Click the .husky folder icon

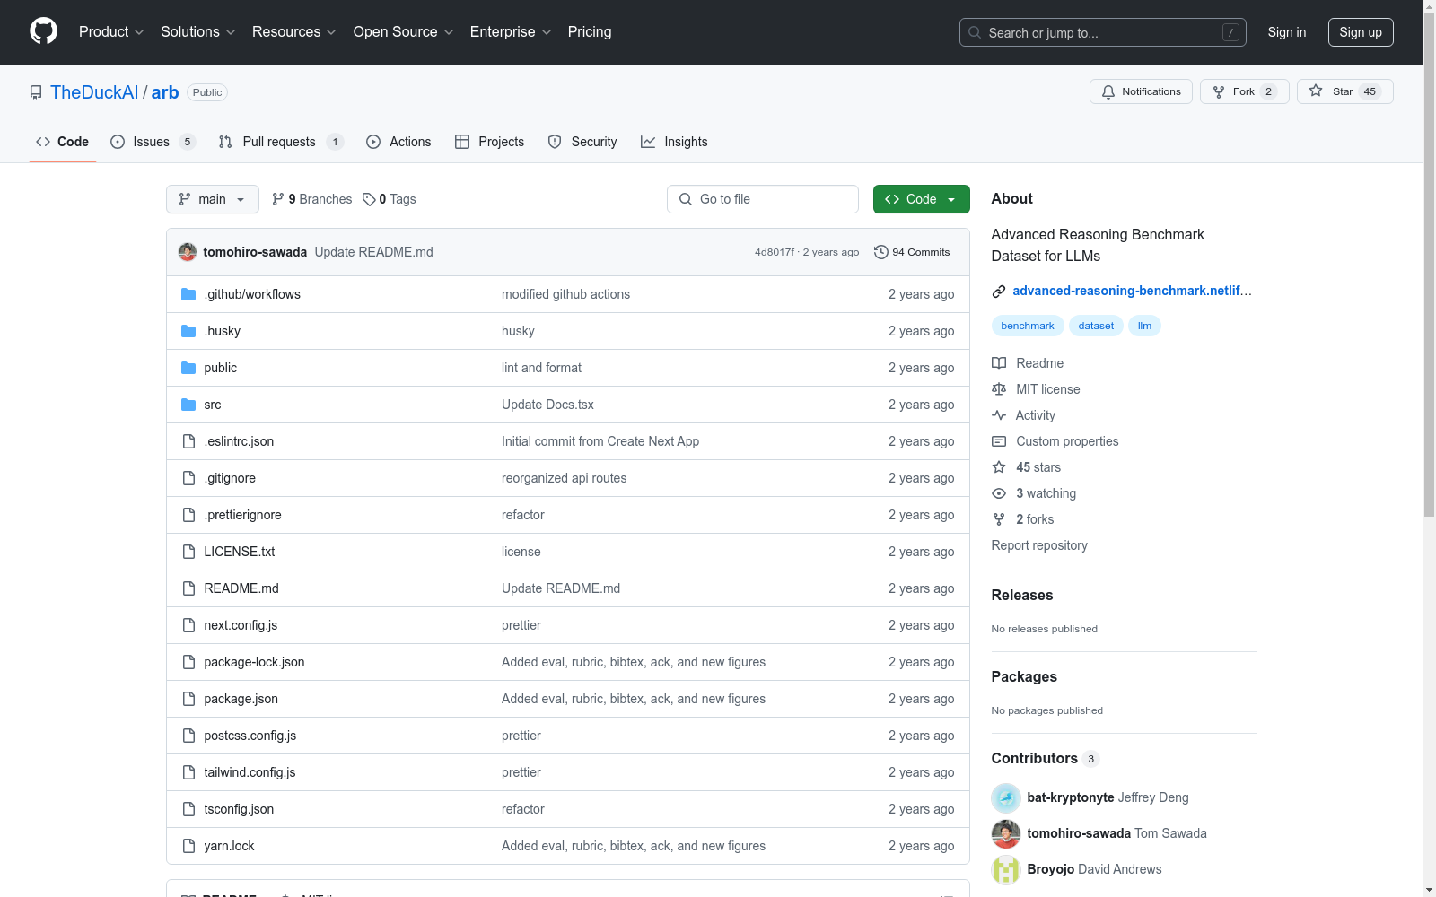[188, 331]
